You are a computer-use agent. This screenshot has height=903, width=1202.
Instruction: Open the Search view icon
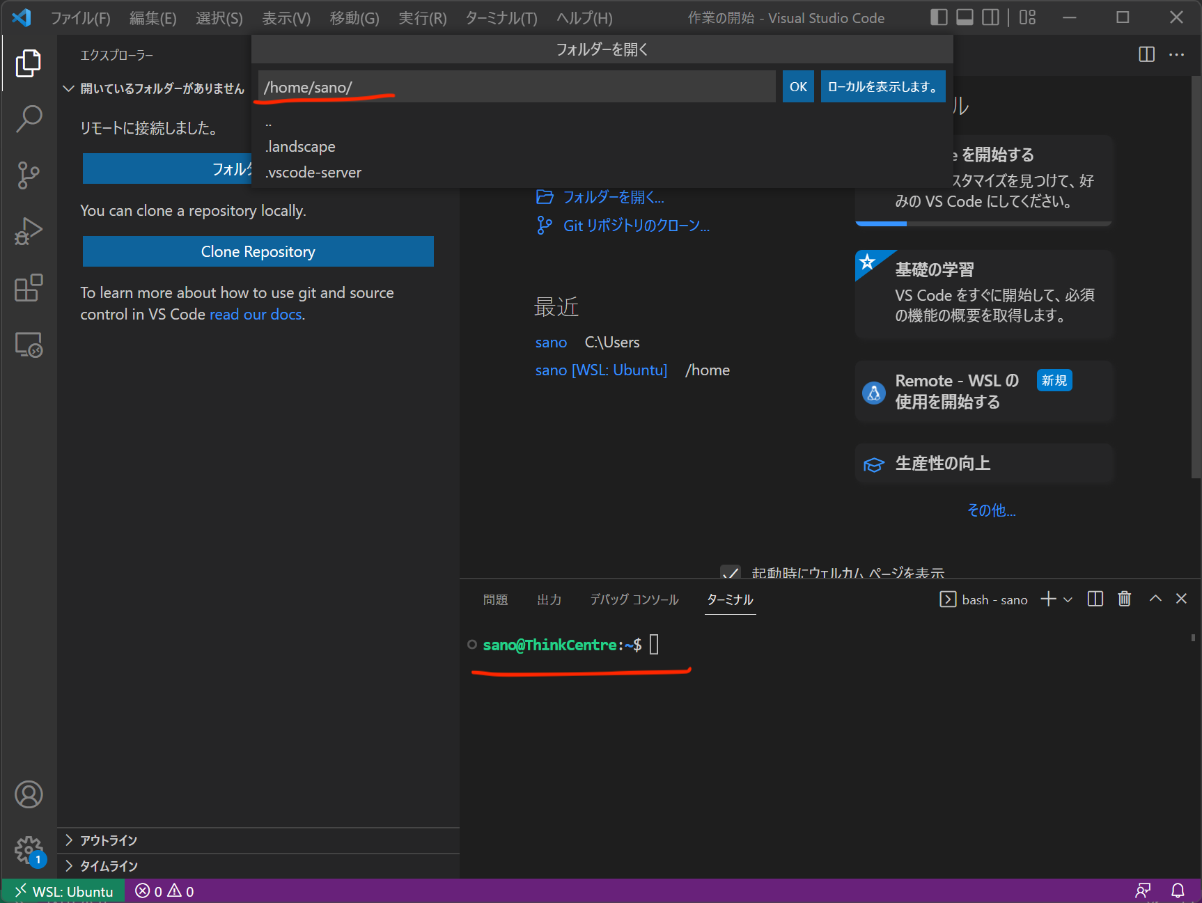point(29,119)
